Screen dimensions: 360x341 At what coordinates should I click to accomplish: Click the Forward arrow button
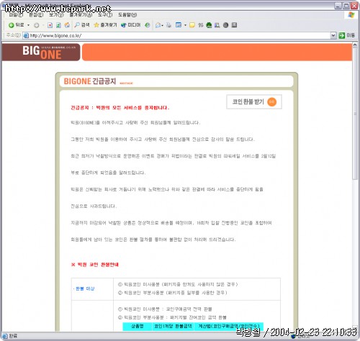click(x=37, y=25)
